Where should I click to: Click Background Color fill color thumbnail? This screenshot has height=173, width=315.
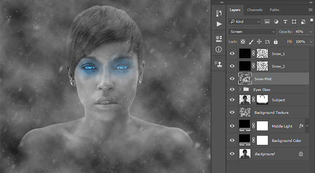pos(245,140)
